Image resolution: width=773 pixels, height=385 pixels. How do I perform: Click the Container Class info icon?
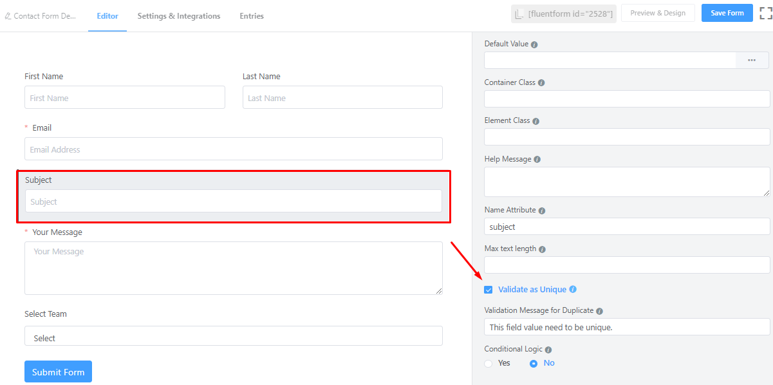click(541, 83)
